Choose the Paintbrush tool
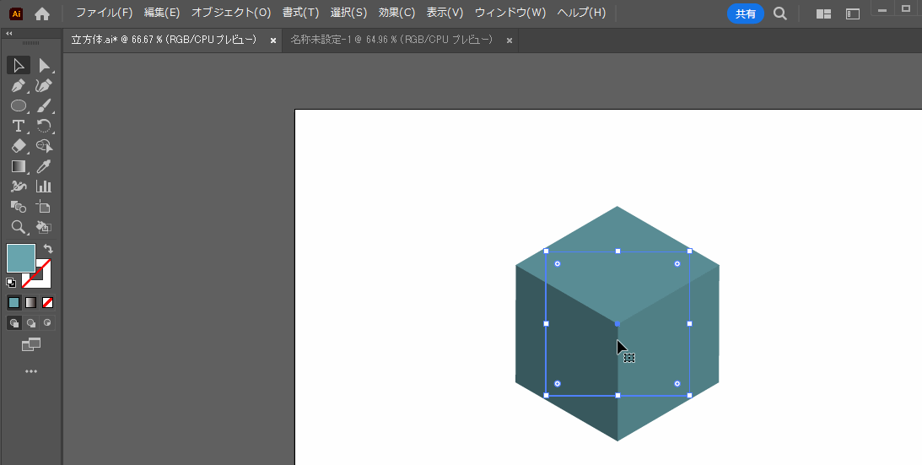Screen dimensions: 922x465 click(x=44, y=106)
